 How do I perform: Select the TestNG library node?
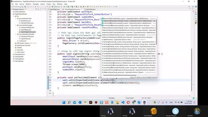(19, 48)
